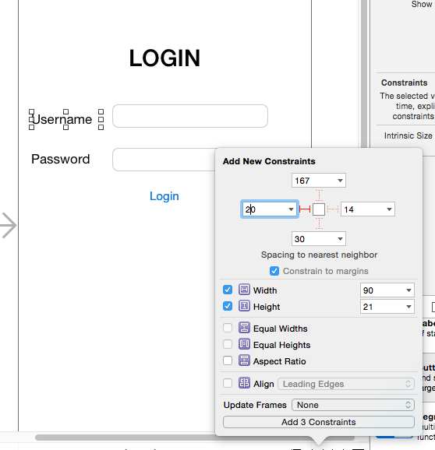Click the Constraints heading in inspector
Viewport: 435px width, 450px height.
click(405, 83)
